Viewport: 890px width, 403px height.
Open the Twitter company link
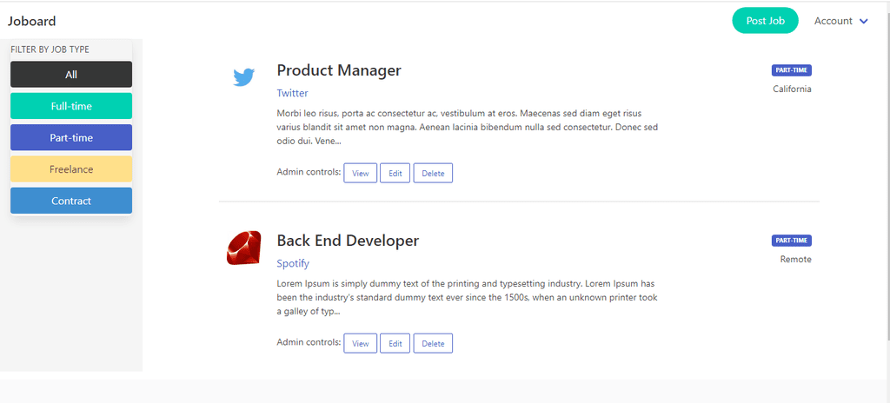click(292, 93)
